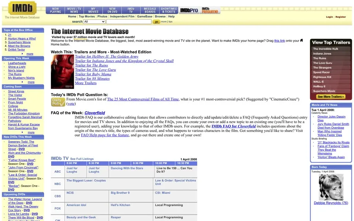Select WALL-E in Top Trailers
The image size is (354, 221).
coord(318,82)
